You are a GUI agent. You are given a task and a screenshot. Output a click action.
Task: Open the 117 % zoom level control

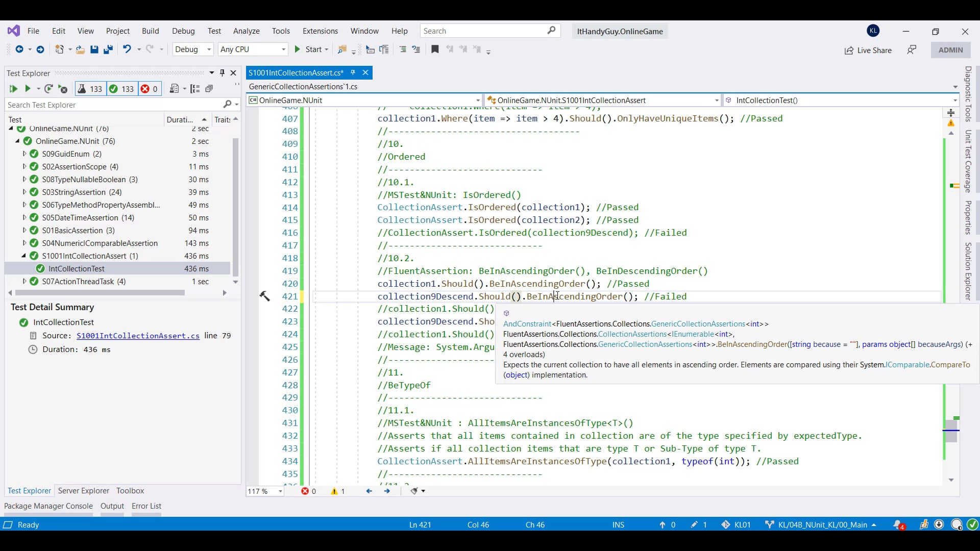point(265,491)
